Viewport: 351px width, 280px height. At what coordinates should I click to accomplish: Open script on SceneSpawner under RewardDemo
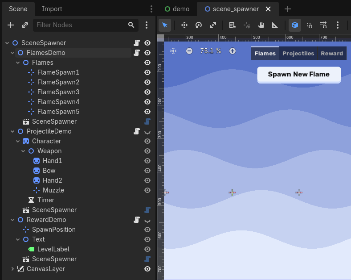click(147, 259)
